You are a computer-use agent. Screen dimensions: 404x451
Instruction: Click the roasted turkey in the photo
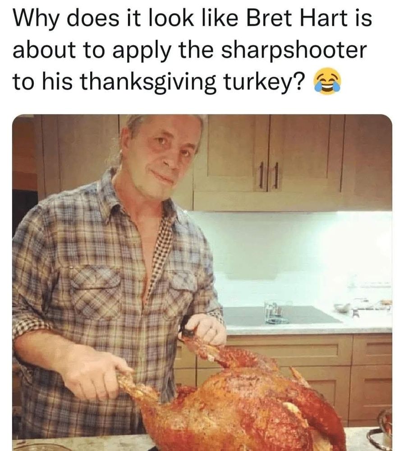click(236, 403)
